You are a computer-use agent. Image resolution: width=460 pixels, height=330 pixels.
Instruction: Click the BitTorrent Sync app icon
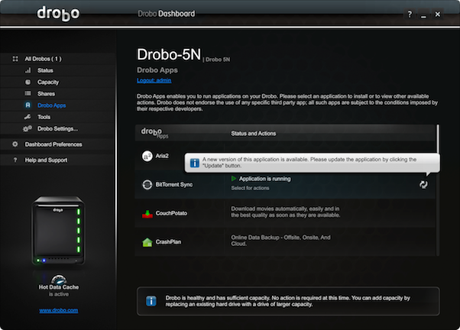pyautogui.click(x=147, y=185)
